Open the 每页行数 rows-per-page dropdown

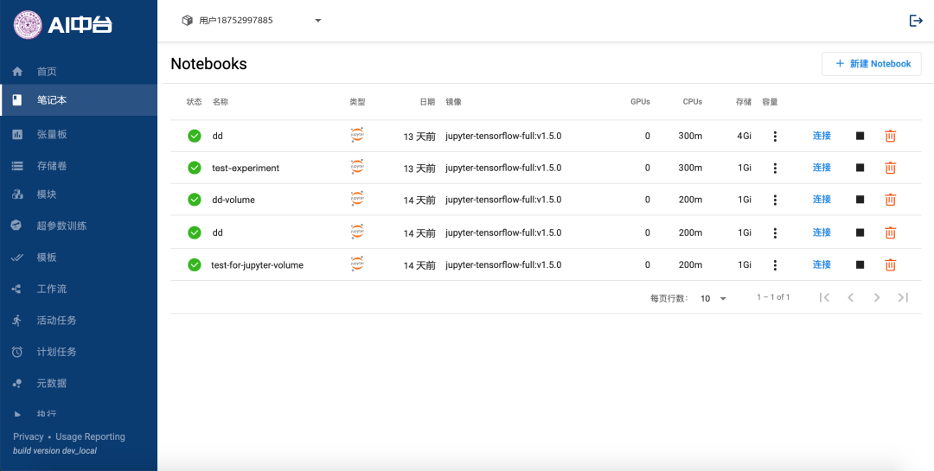click(x=713, y=298)
